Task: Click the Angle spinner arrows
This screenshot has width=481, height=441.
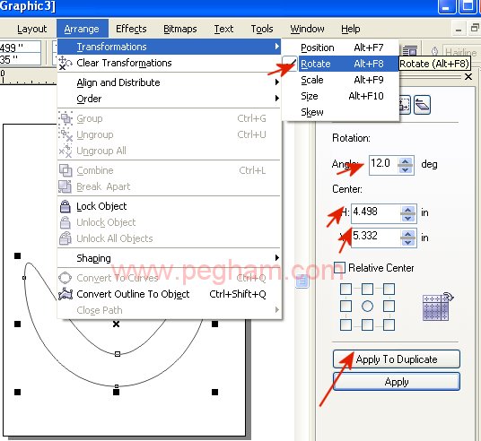Action: pyautogui.click(x=406, y=165)
